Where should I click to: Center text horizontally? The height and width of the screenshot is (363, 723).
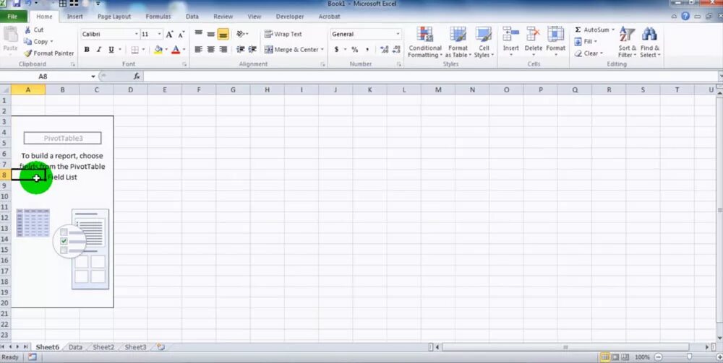(x=210, y=49)
